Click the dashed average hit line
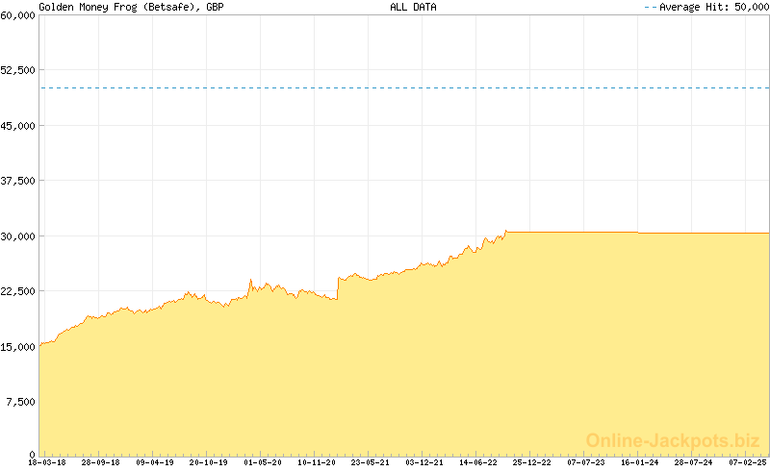 pos(404,88)
